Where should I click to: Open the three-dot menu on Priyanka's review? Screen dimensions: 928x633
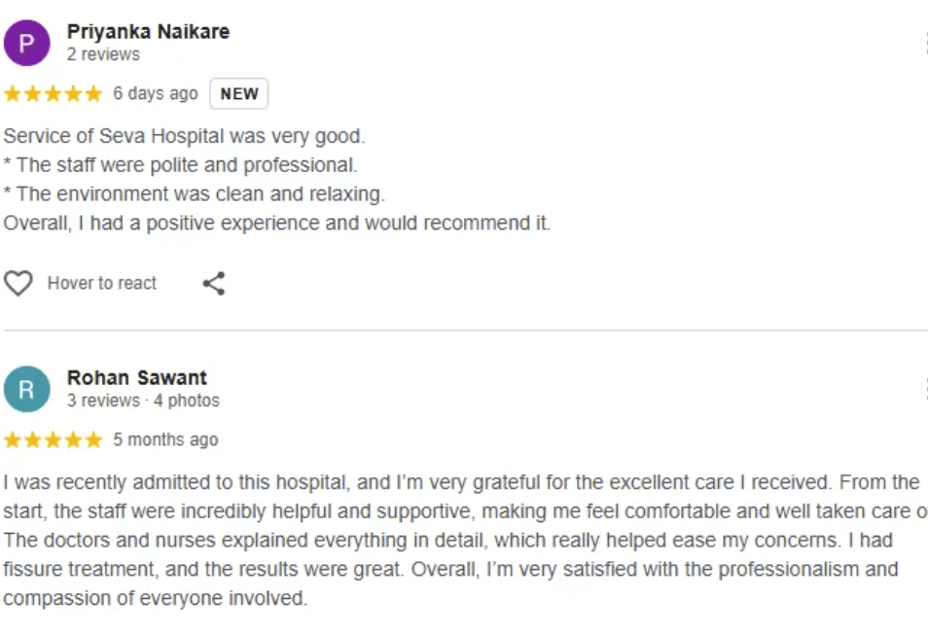924,41
